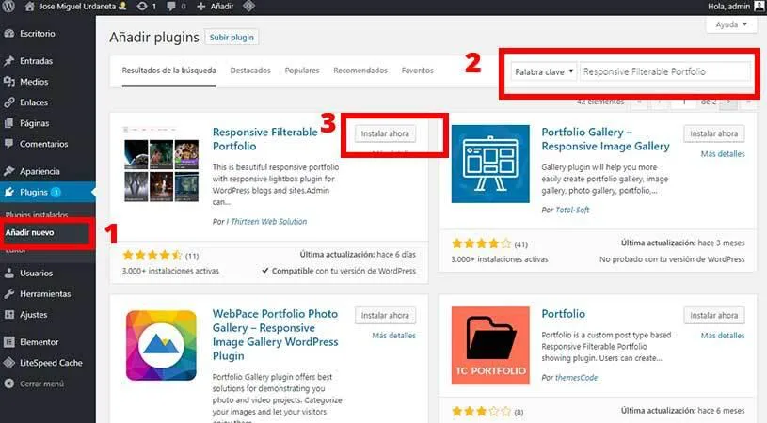This screenshot has width=767, height=423.
Task: Install the TC Portfolio plugin
Action: coord(714,316)
